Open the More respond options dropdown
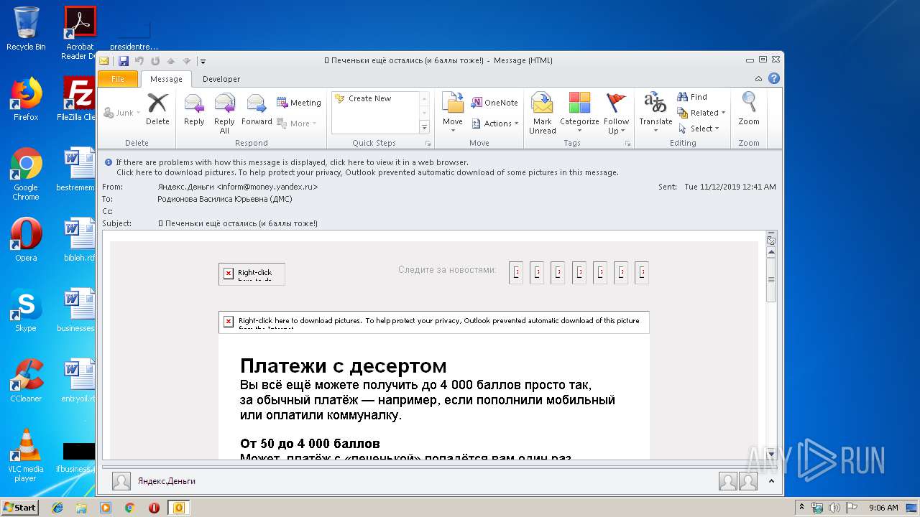Image resolution: width=920 pixels, height=517 pixels. (297, 124)
